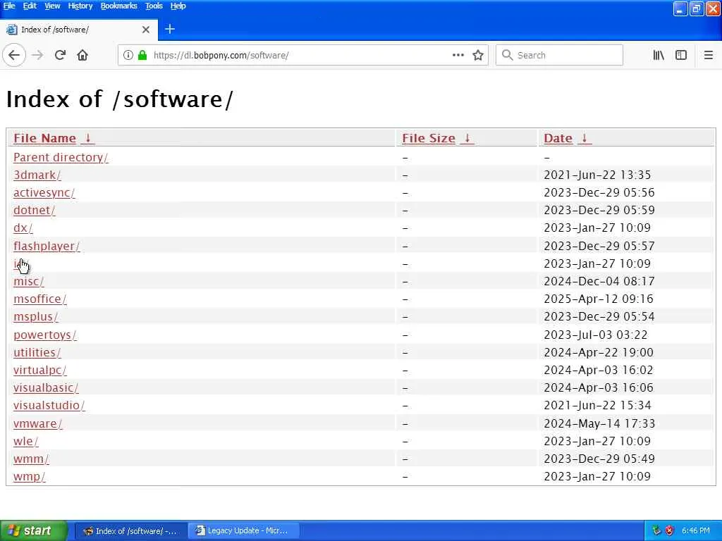Click the 6:46 PM taskbar clock

pos(696,530)
